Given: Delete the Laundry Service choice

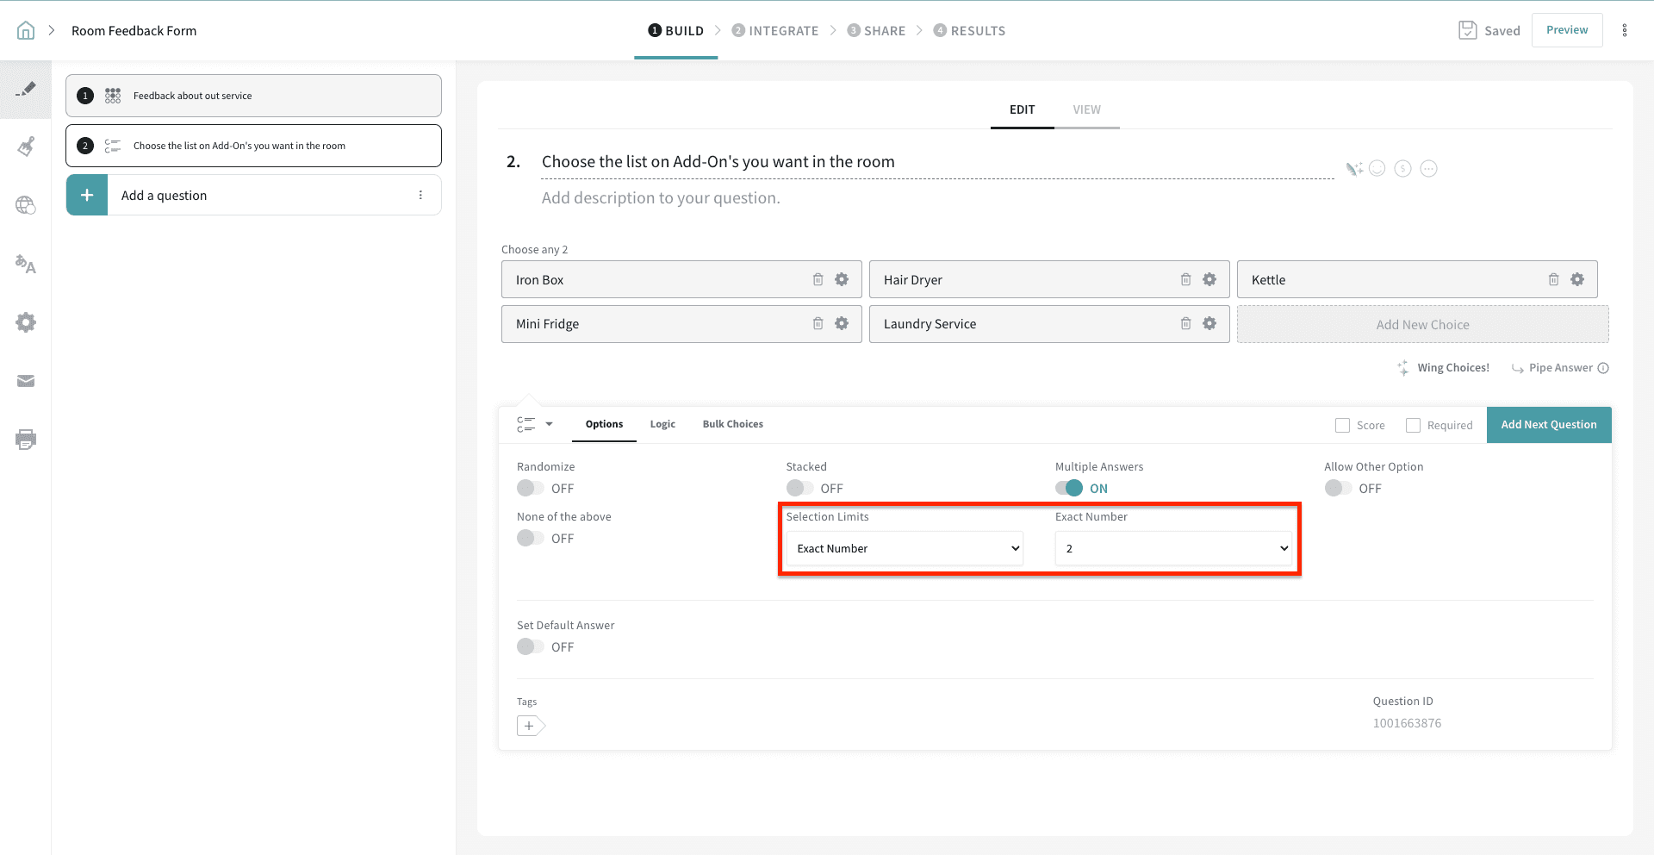Looking at the screenshot, I should point(1185,323).
